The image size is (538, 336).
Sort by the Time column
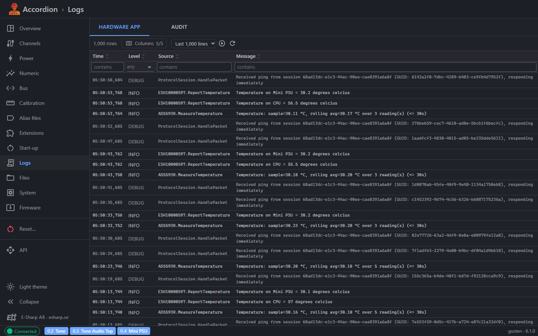tap(101, 56)
